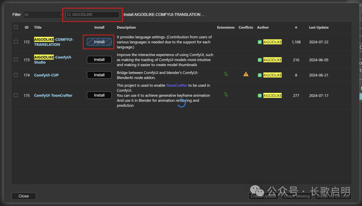Click the date 2024-06-21
The image size is (362, 206).
coord(319,75)
